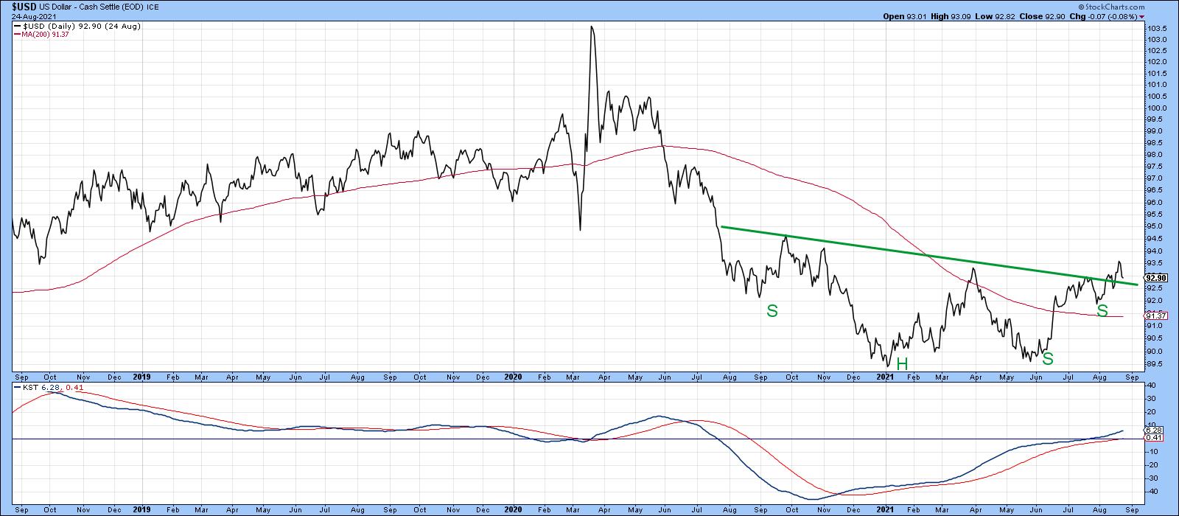Viewport: 1179px width, 516px height.
Task: Click the 2020 year label on top axis
Action: (513, 377)
